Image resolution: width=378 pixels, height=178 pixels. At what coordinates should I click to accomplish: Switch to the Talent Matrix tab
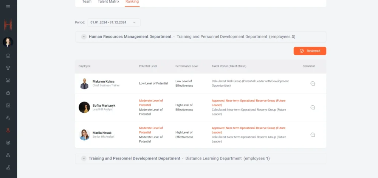click(x=108, y=2)
